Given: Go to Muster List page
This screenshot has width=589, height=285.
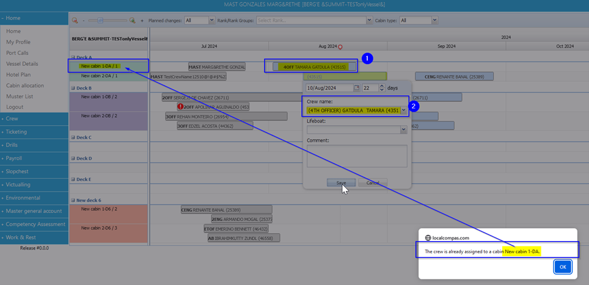Looking at the screenshot, I should (20, 96).
